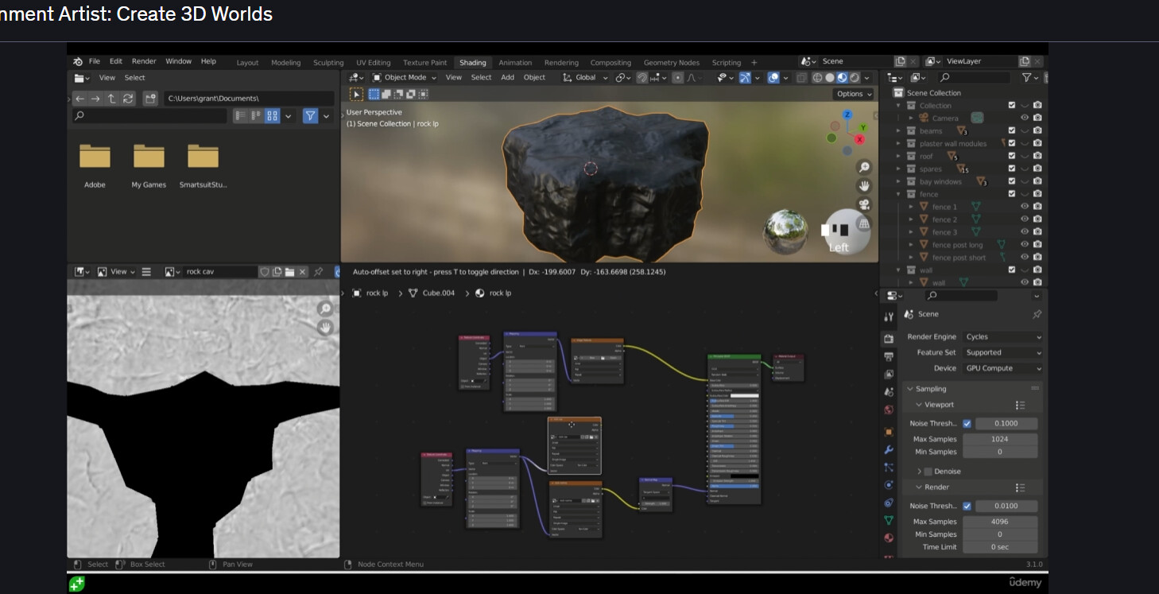
Task: Collapse the fence collection in outliner
Action: click(899, 194)
